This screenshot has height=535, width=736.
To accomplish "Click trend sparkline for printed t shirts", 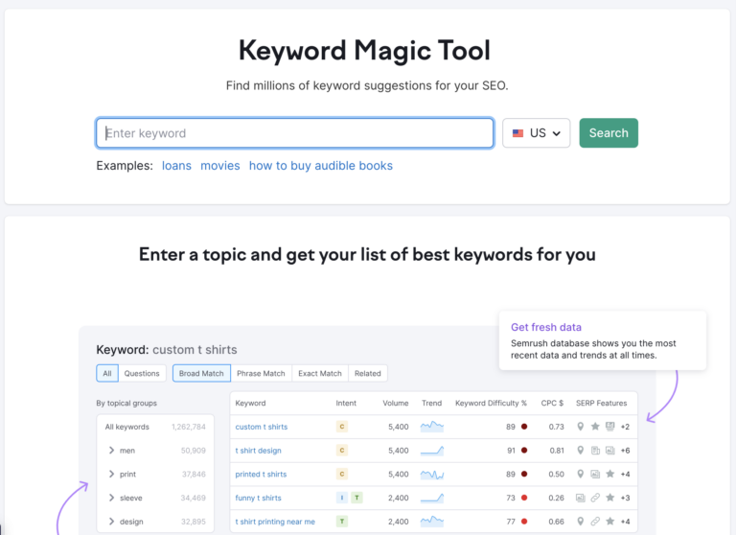I will pos(432,475).
